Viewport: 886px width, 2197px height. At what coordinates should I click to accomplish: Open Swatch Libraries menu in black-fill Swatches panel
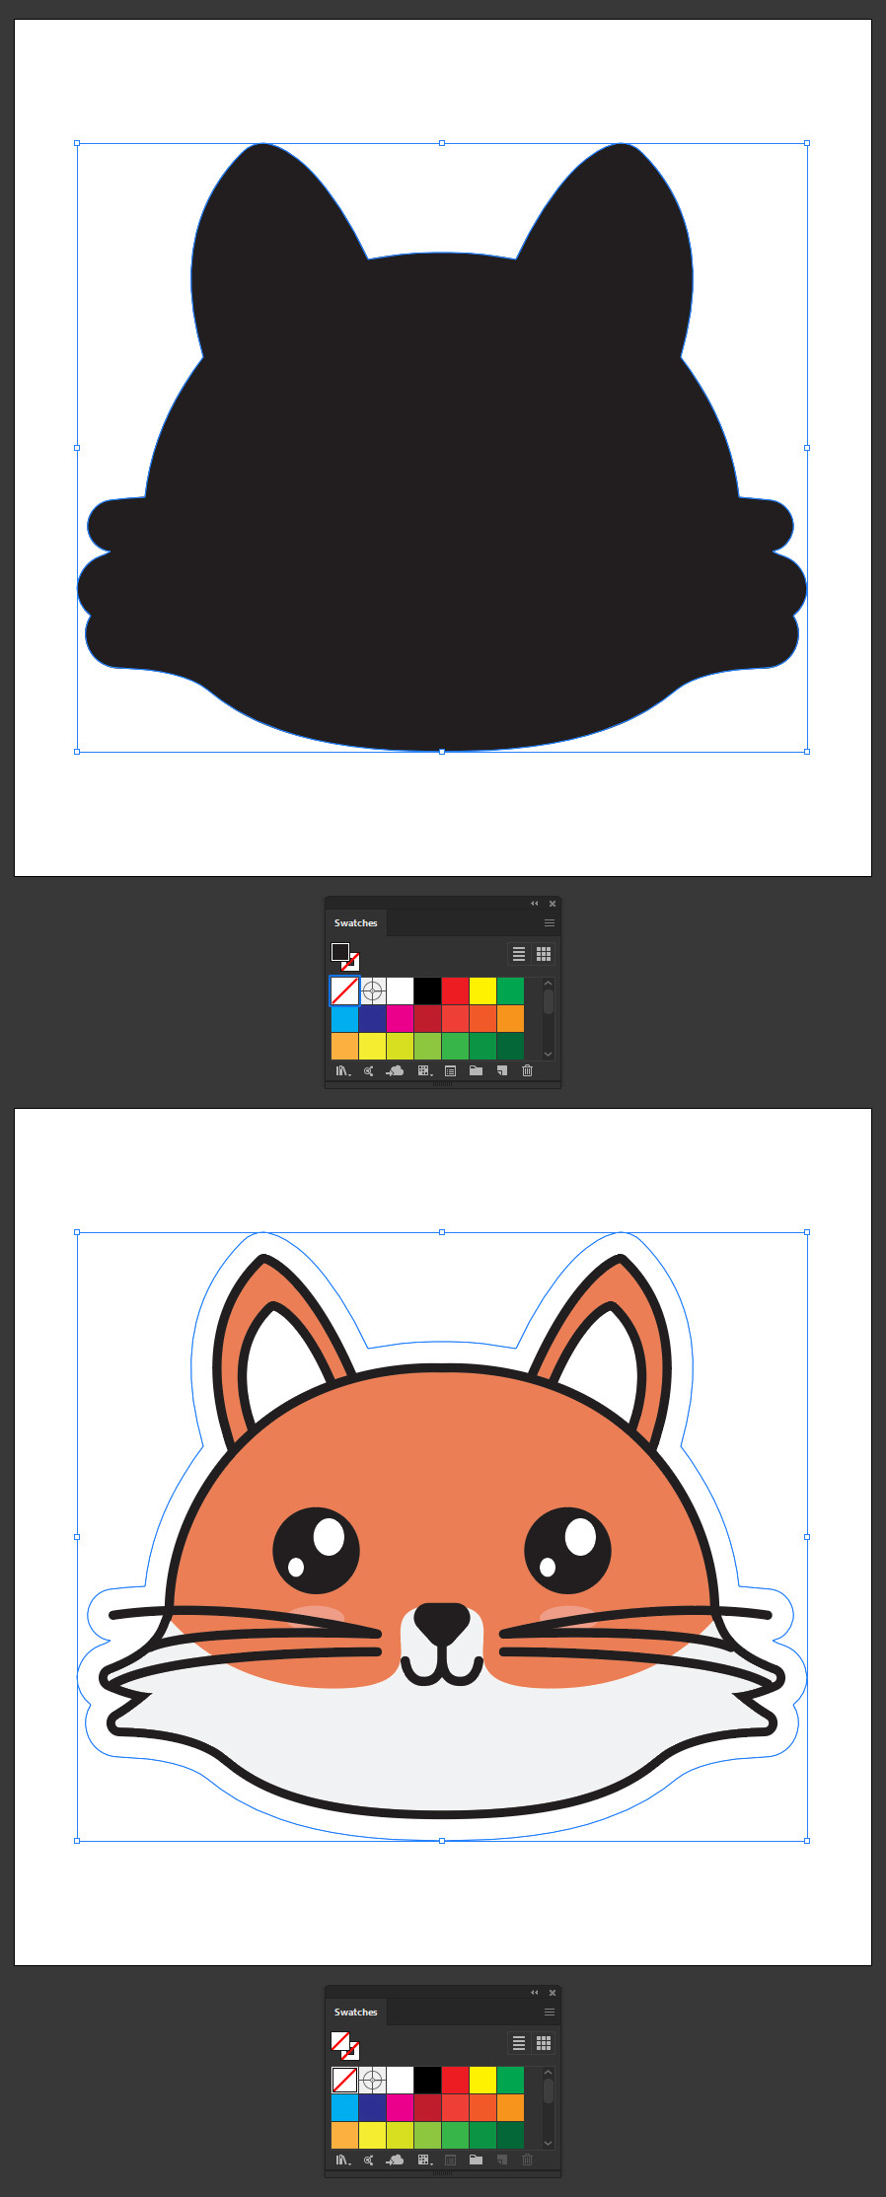pos(342,1070)
